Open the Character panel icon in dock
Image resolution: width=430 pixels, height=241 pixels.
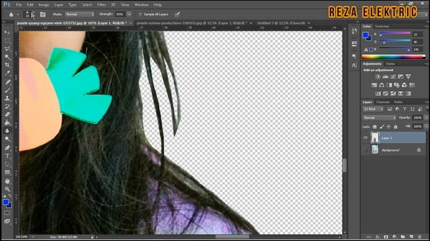pyautogui.click(x=354, y=66)
